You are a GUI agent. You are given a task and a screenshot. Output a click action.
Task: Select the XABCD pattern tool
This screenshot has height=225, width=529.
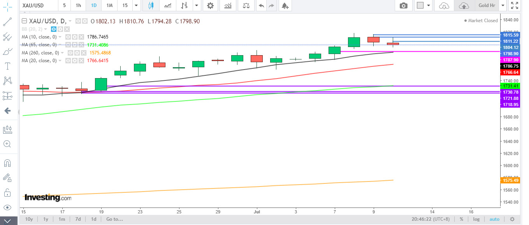[7, 81]
